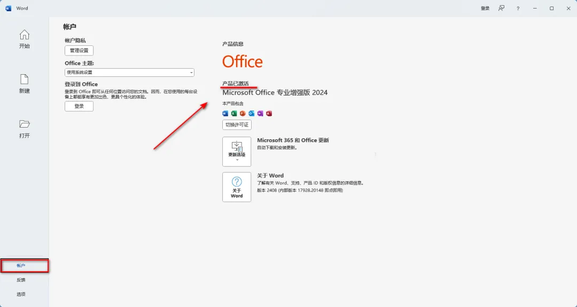Click the PowerPoint product icon
This screenshot has height=307, width=577.
(243, 114)
